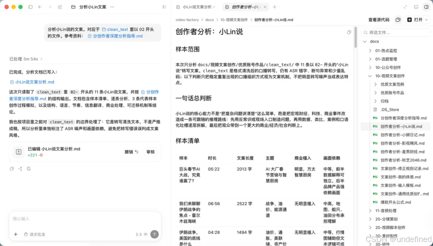Copy file path icon beside 查看源代码
The width and height of the screenshot is (433, 246).
[398, 20]
